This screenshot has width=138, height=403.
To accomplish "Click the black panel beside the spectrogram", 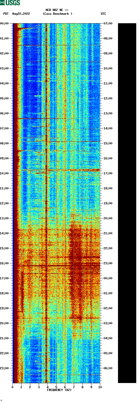I will coord(127,203).
